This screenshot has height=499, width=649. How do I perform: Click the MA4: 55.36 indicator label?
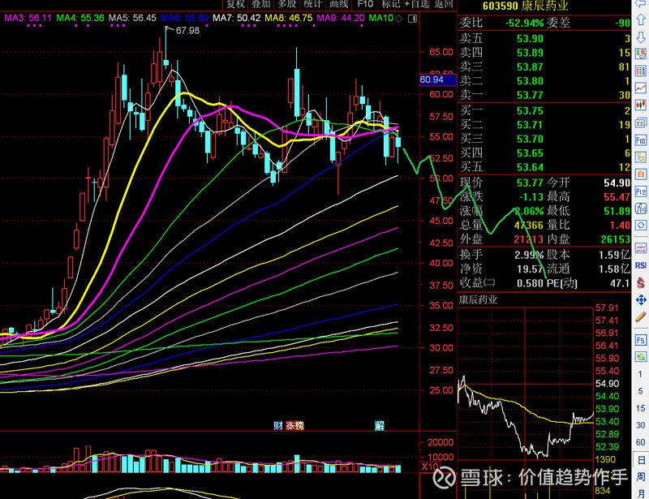tap(80, 18)
